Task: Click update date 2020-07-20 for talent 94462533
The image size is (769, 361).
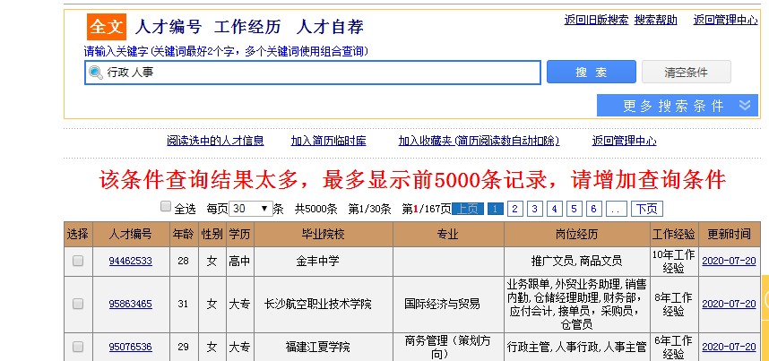Action: [x=729, y=261]
